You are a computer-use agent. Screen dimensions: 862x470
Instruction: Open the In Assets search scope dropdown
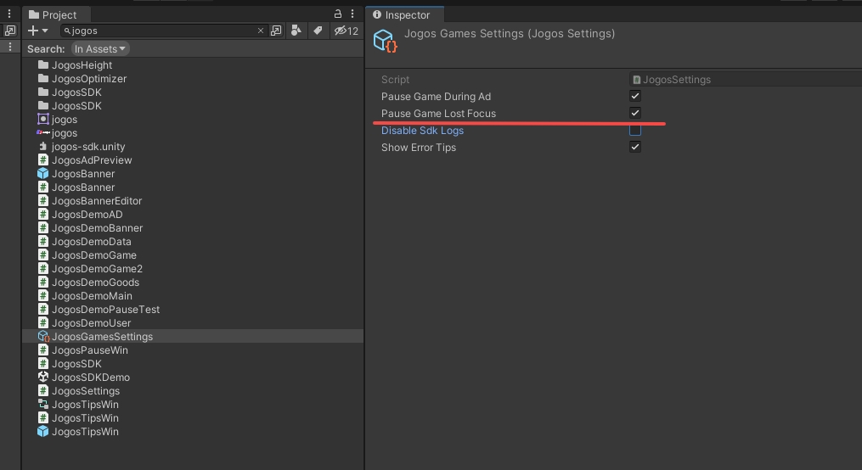tap(99, 49)
